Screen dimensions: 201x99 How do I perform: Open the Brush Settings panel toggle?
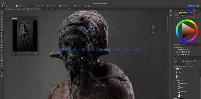pos(16,6)
